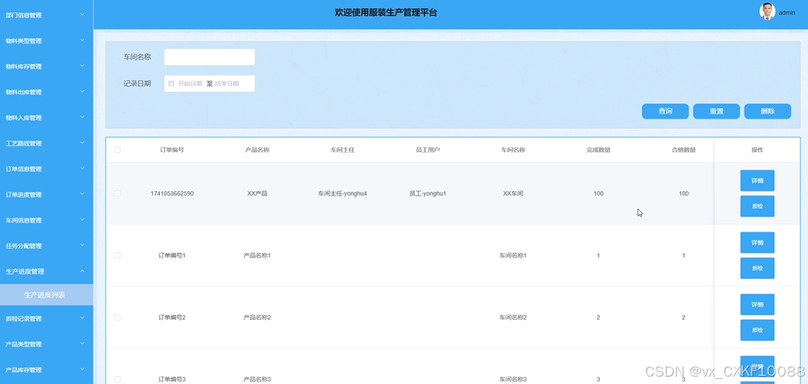Expand 工艺路线管理 menu chevron
Screen dimensions: 808x384
[82, 142]
